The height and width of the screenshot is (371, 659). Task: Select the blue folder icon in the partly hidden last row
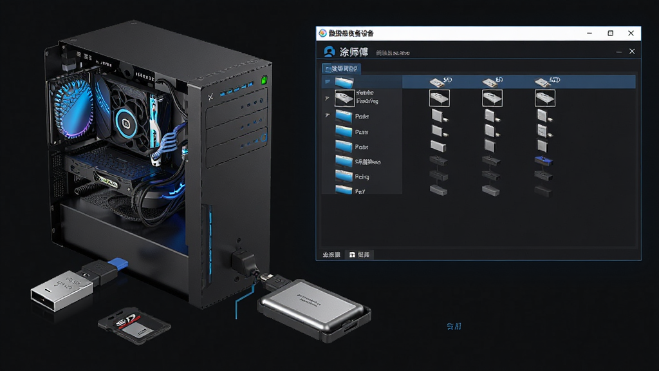344,190
